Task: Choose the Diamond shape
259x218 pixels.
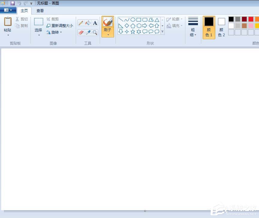Action: (127, 25)
